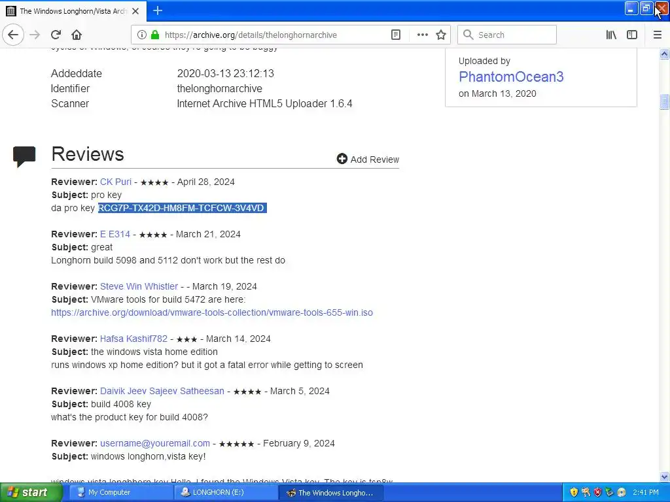This screenshot has height=502, width=670.
Task: Open reviewer Daivik Jeev Sajeev Satheesan profile
Action: pos(162,391)
